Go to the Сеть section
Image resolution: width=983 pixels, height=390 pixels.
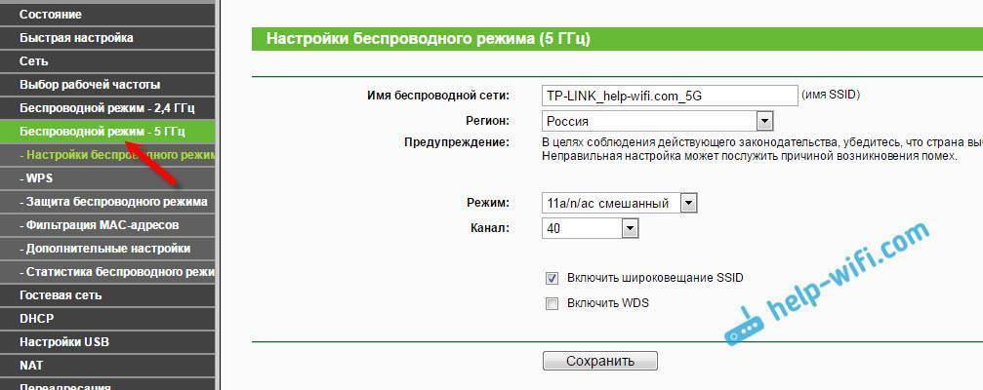(34, 60)
